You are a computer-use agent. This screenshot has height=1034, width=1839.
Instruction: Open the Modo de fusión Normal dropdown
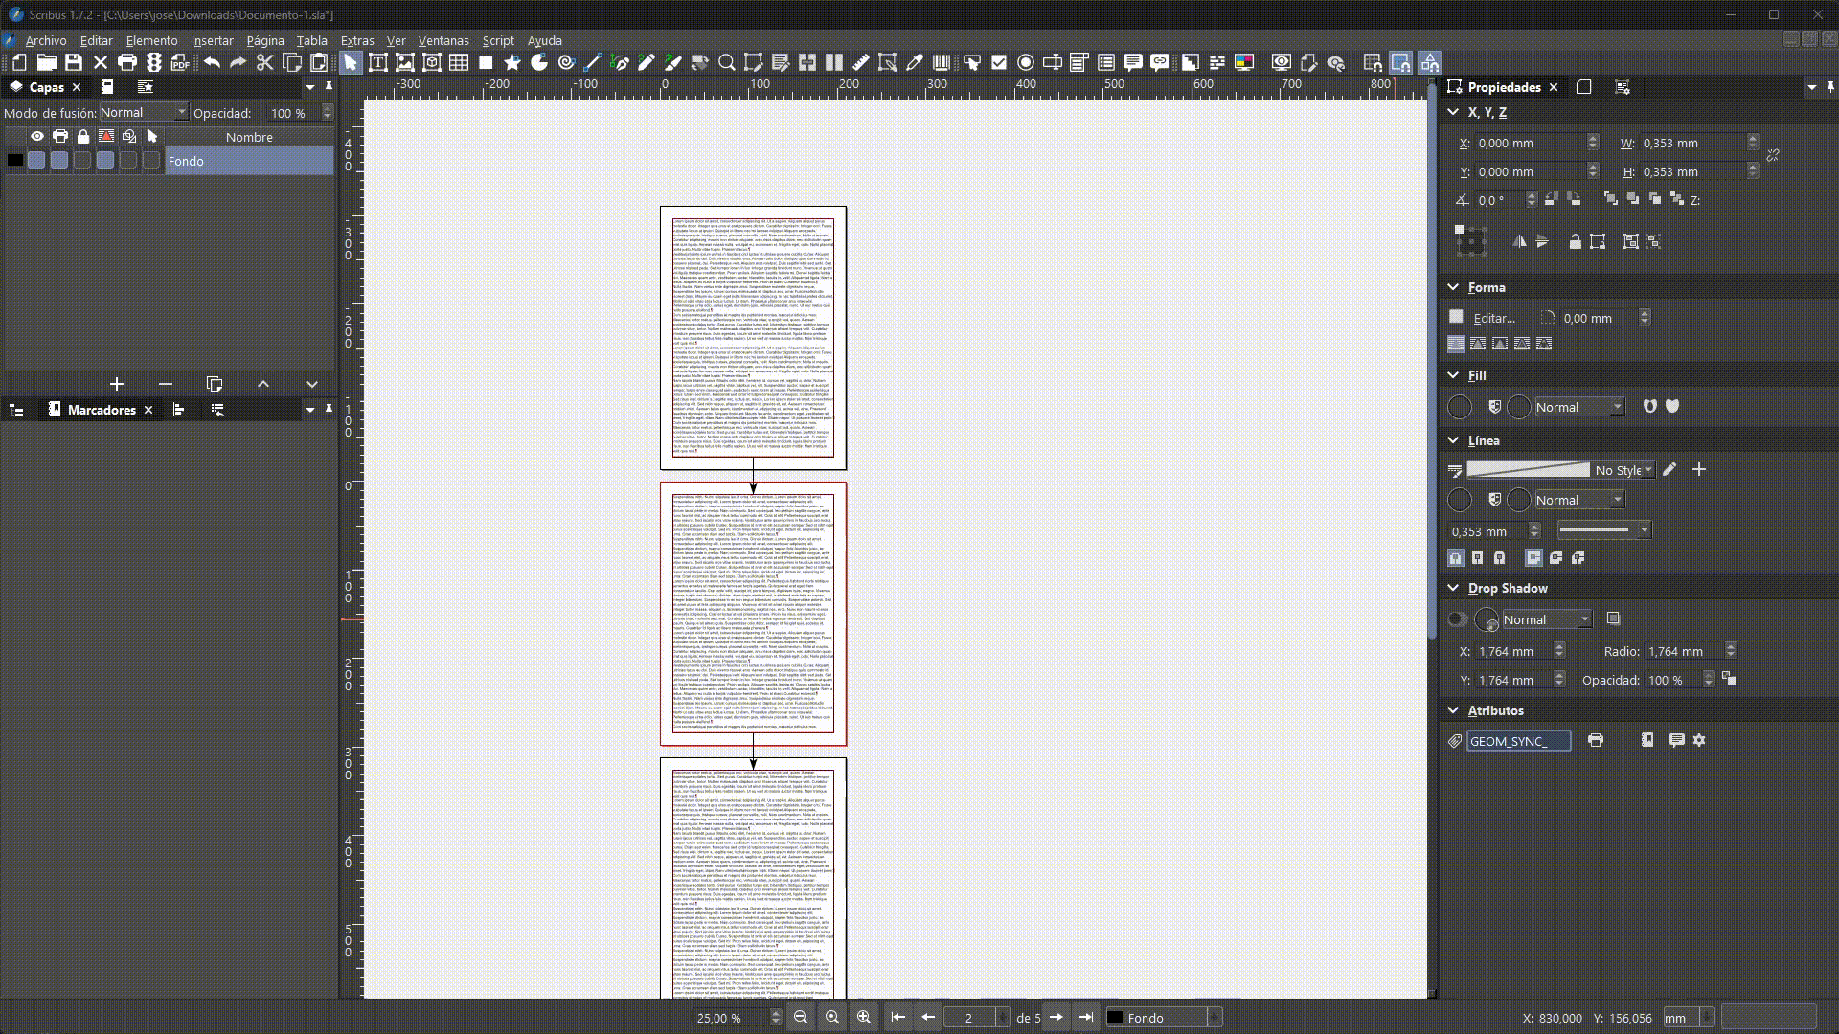[144, 113]
